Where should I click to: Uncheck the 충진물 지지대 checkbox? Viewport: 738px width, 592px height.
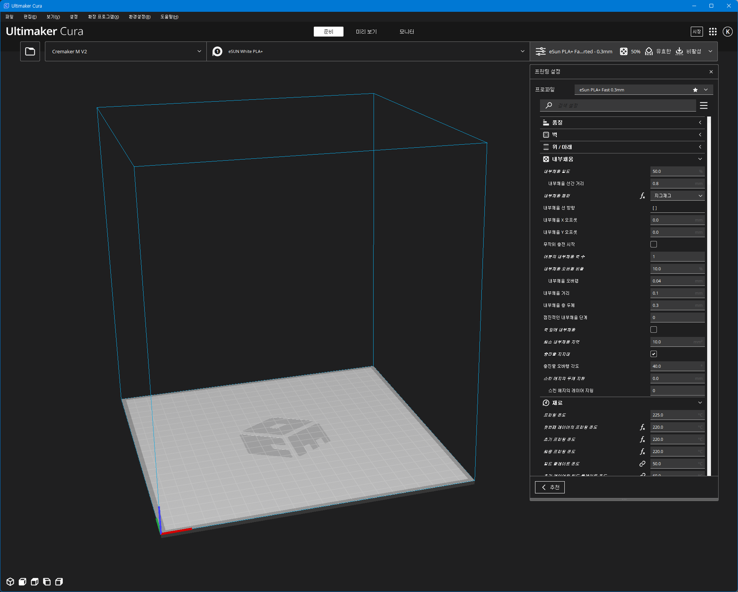pyautogui.click(x=653, y=354)
